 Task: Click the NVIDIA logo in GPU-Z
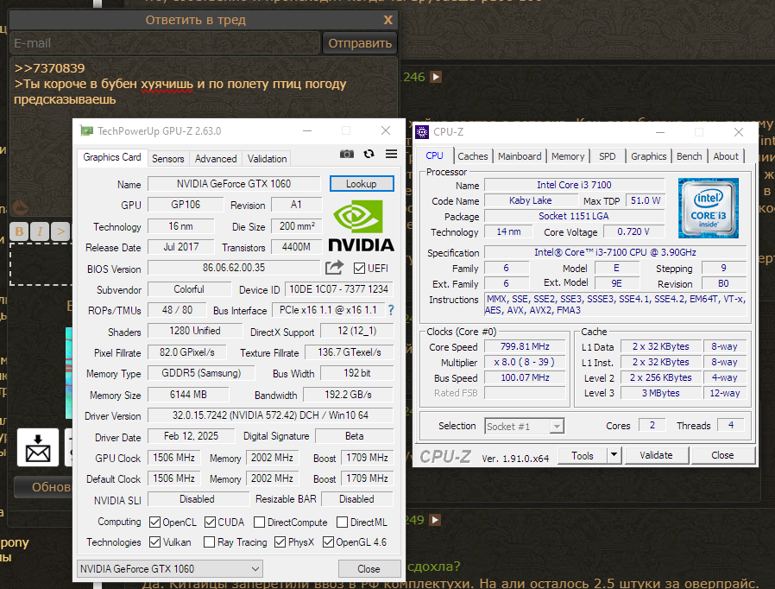pyautogui.click(x=361, y=225)
